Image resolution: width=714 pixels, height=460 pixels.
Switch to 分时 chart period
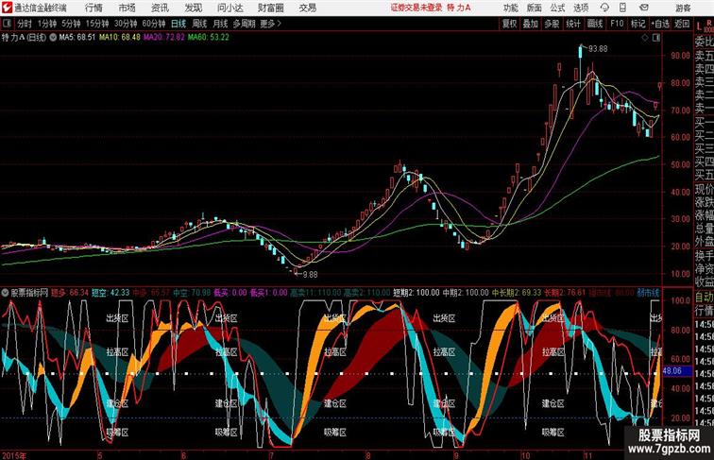pos(25,24)
